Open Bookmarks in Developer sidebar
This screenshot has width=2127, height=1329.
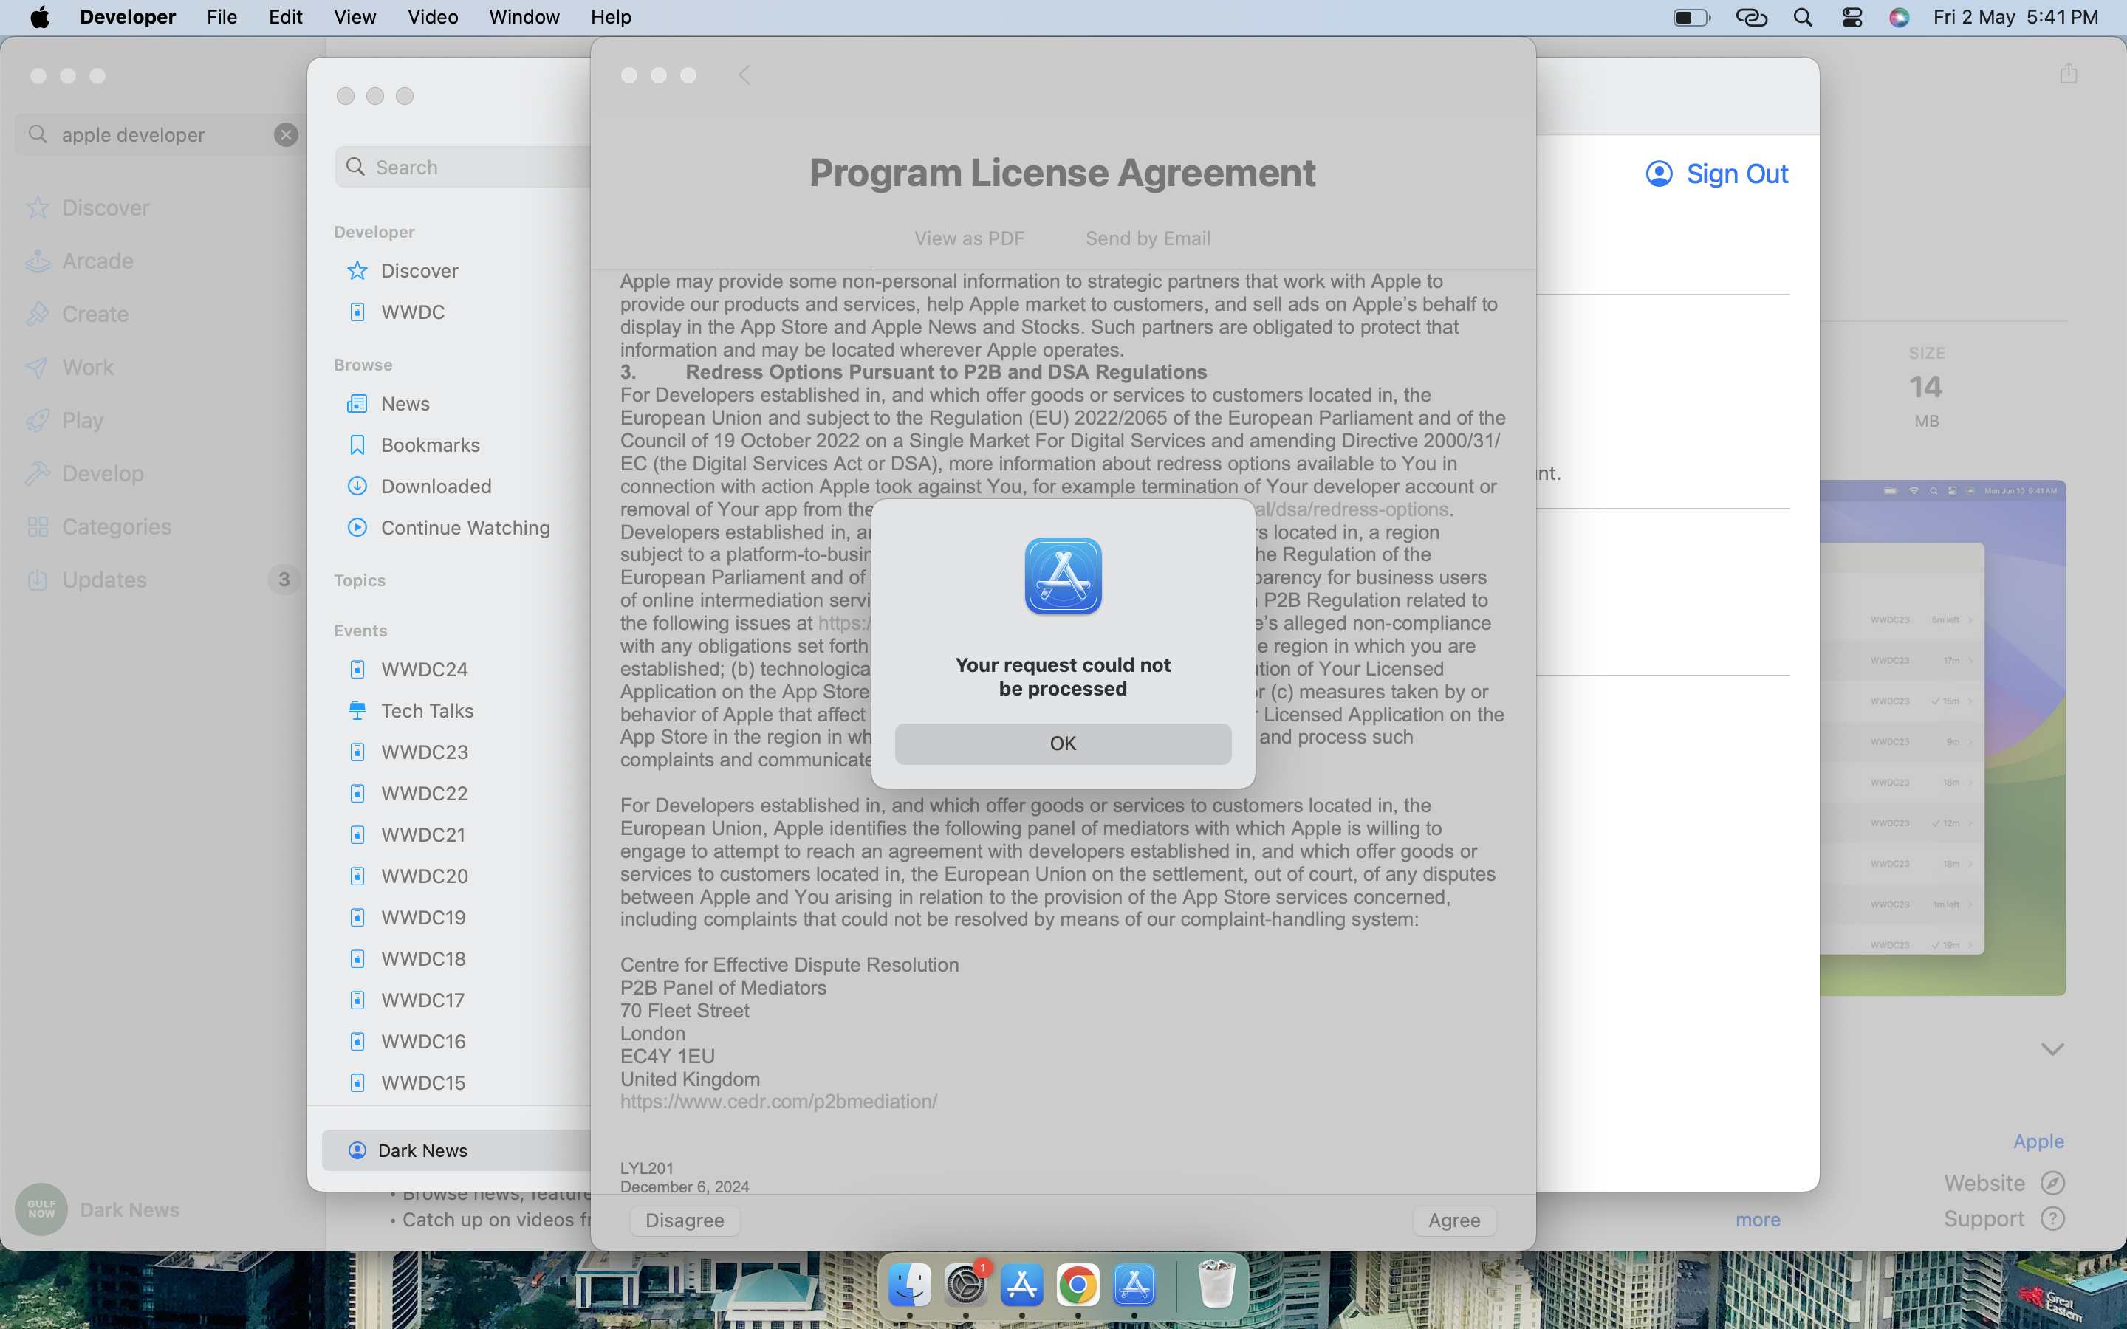point(430,444)
